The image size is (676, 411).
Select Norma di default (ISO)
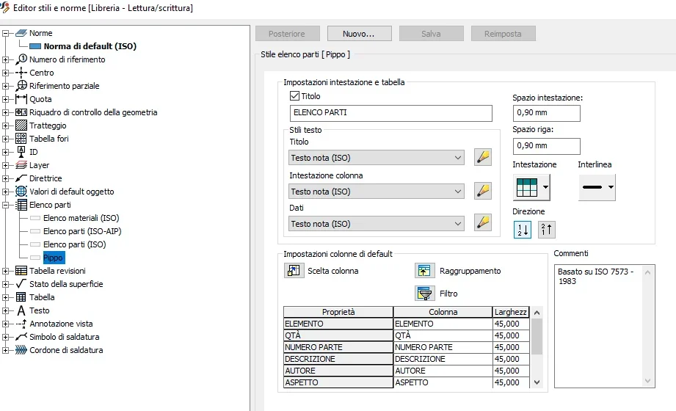(90, 46)
